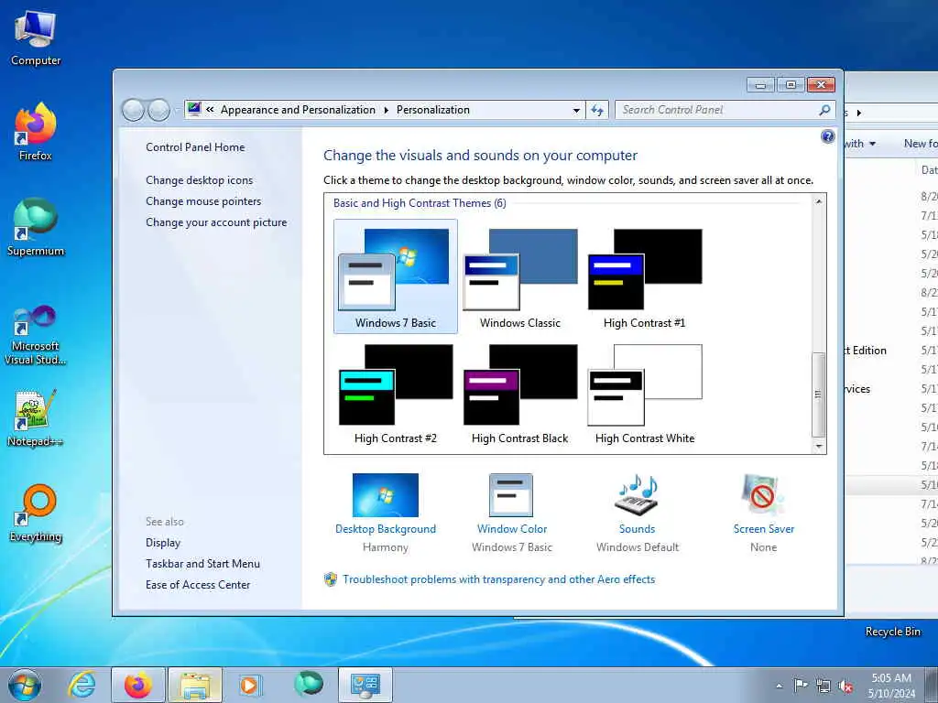
Task: Open the Recycle Bin on desktop
Action: pyautogui.click(x=892, y=632)
